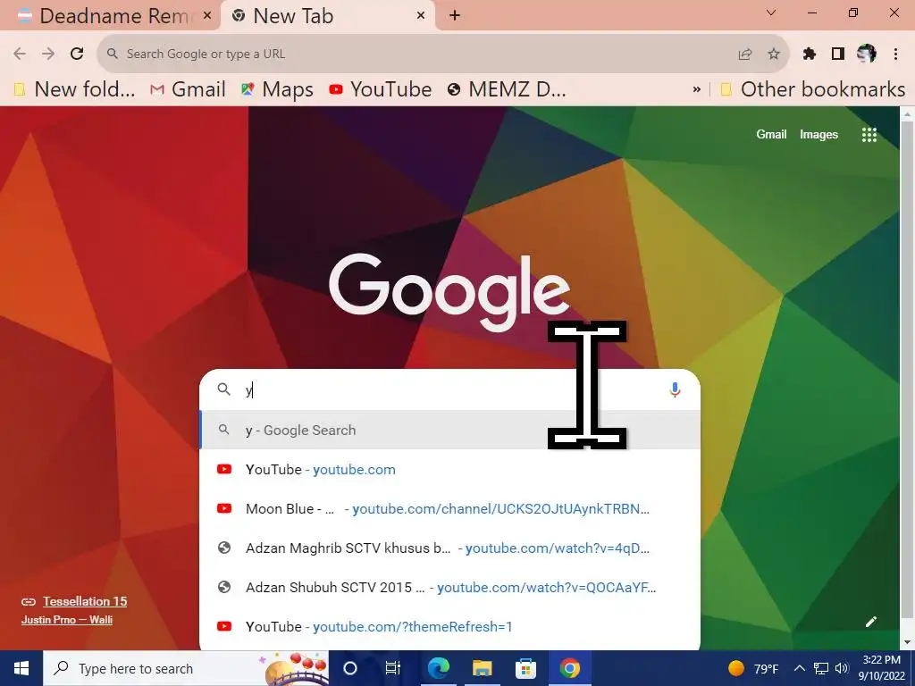Open a new tab with plus button
The height and width of the screenshot is (686, 915).
coord(455,15)
